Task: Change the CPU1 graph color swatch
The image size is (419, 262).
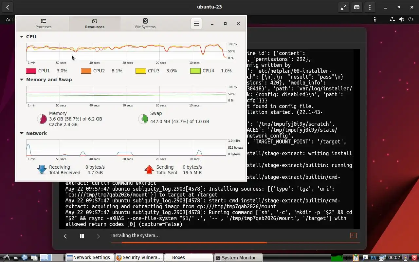Action: click(31, 71)
